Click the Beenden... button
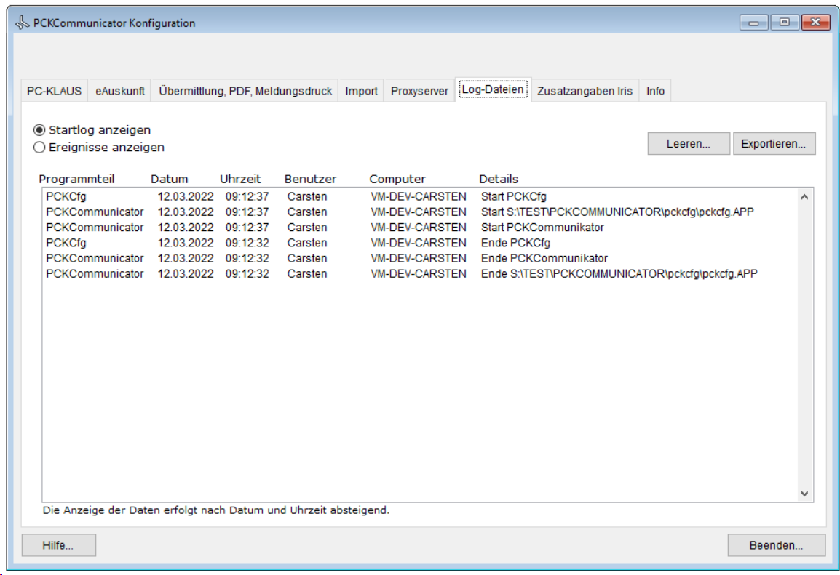 pos(776,545)
